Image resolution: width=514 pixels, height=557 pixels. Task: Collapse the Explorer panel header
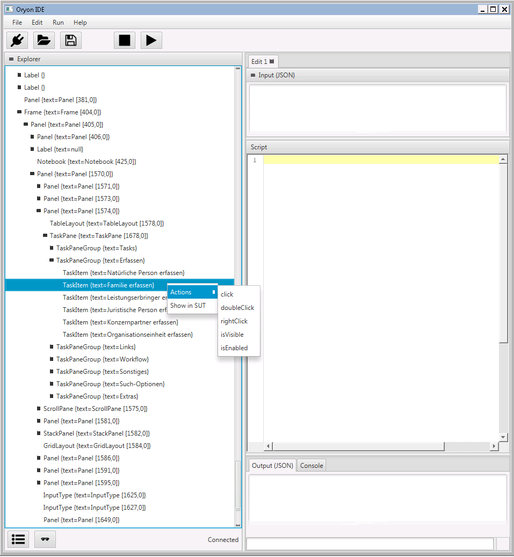pos(11,59)
